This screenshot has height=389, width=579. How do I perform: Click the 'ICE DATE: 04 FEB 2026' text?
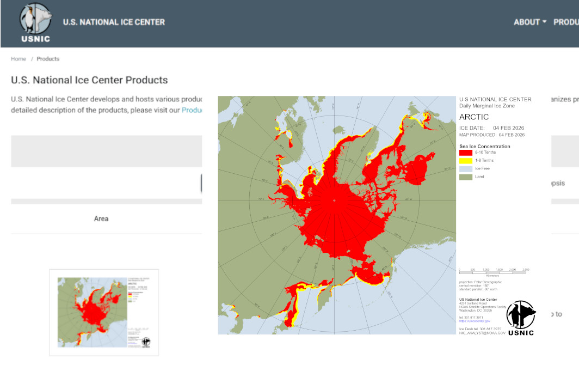click(x=491, y=128)
